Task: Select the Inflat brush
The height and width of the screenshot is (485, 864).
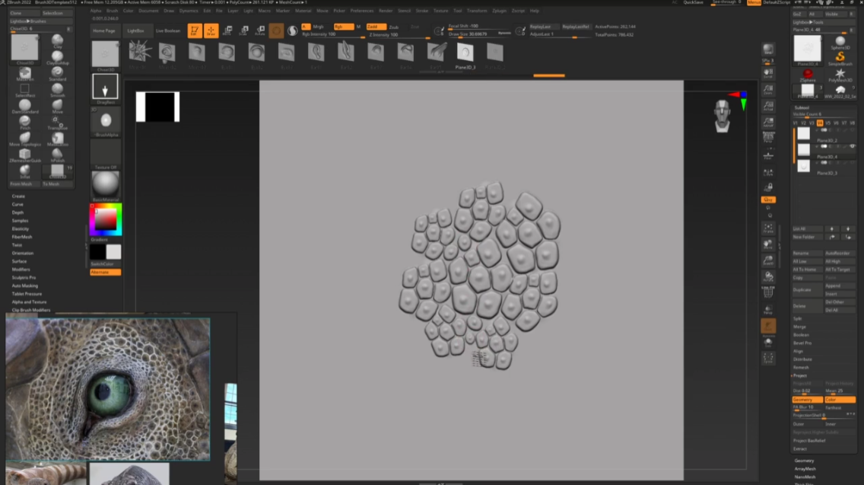Action: 25,171
